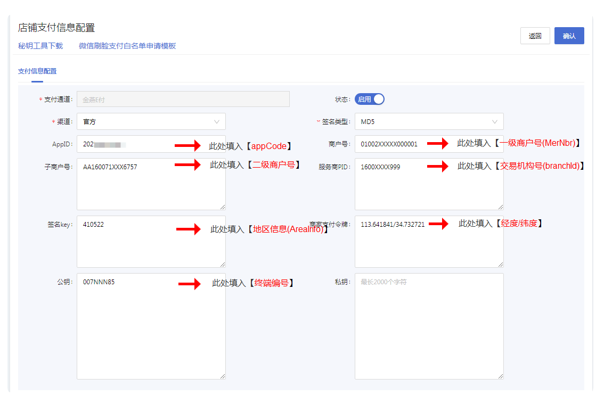Click the 子商户号 text area resize handle
The image size is (596, 404).
click(222, 207)
